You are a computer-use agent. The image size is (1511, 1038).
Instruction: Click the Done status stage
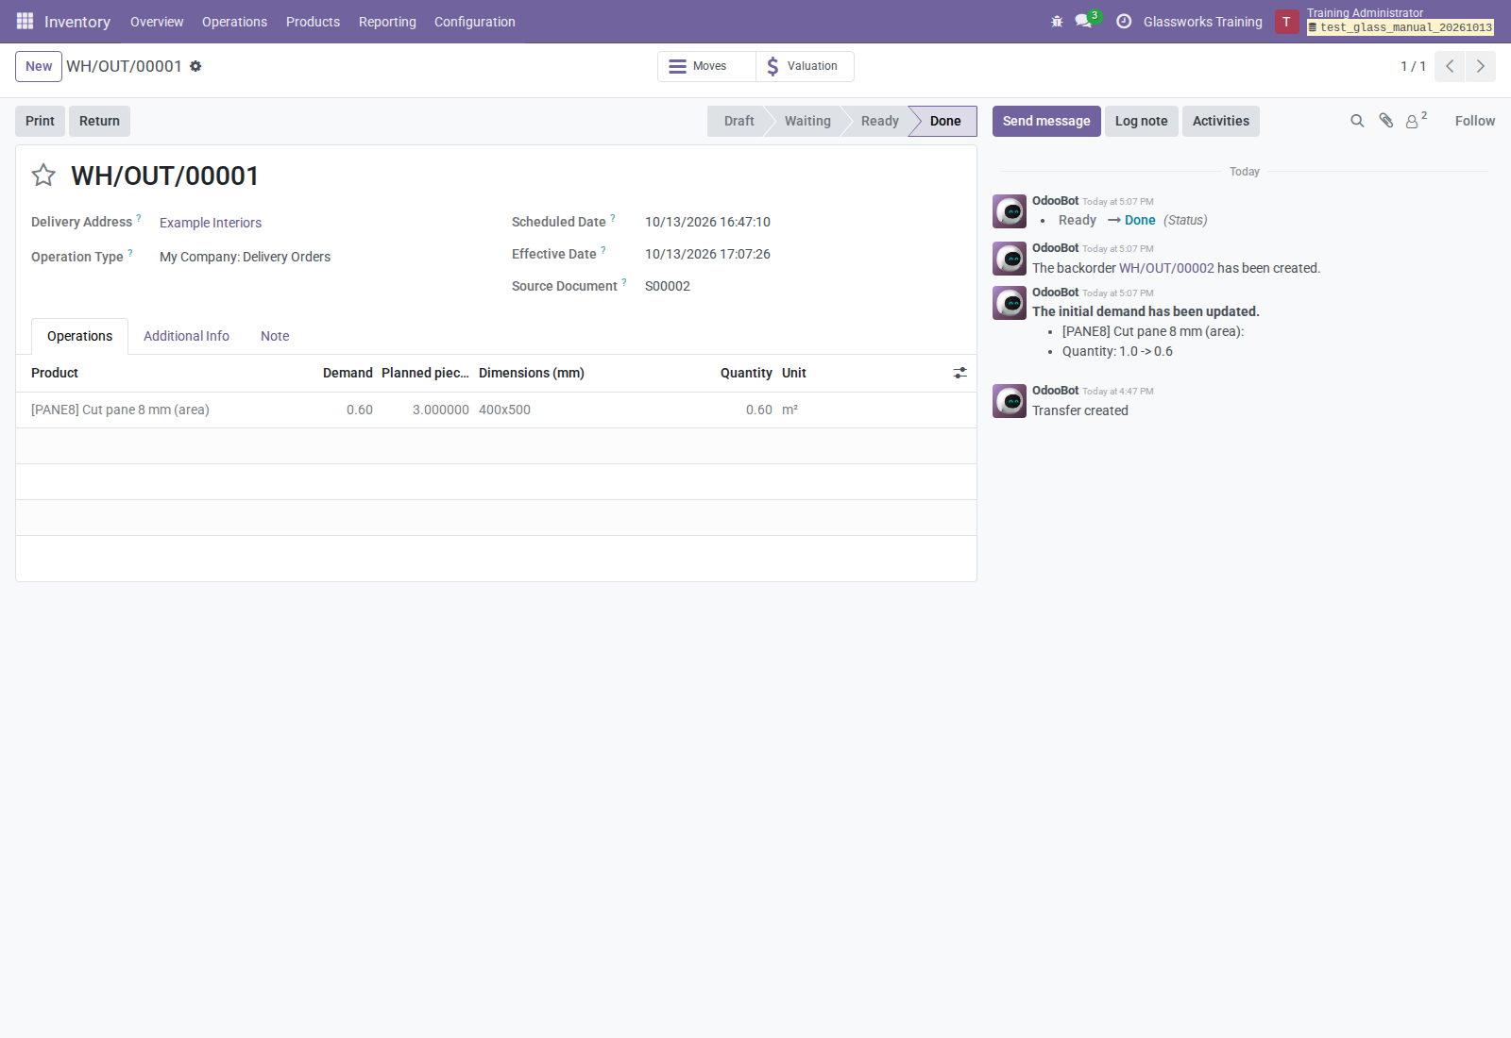(x=943, y=121)
